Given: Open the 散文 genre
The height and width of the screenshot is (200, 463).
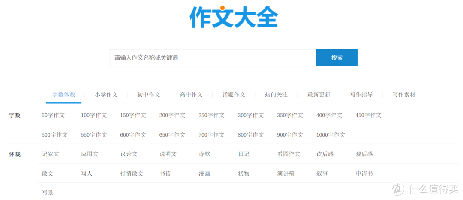Looking at the screenshot, I should [x=48, y=173].
